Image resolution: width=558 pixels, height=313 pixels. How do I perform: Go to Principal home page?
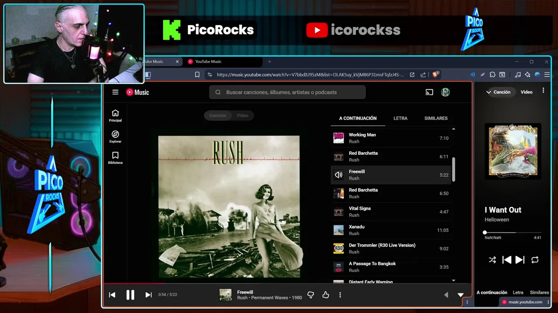click(x=115, y=116)
